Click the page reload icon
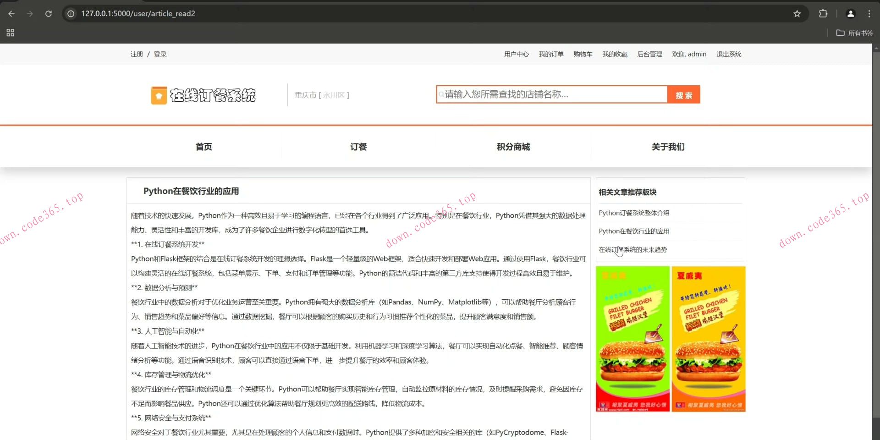The width and height of the screenshot is (880, 440). click(x=49, y=14)
